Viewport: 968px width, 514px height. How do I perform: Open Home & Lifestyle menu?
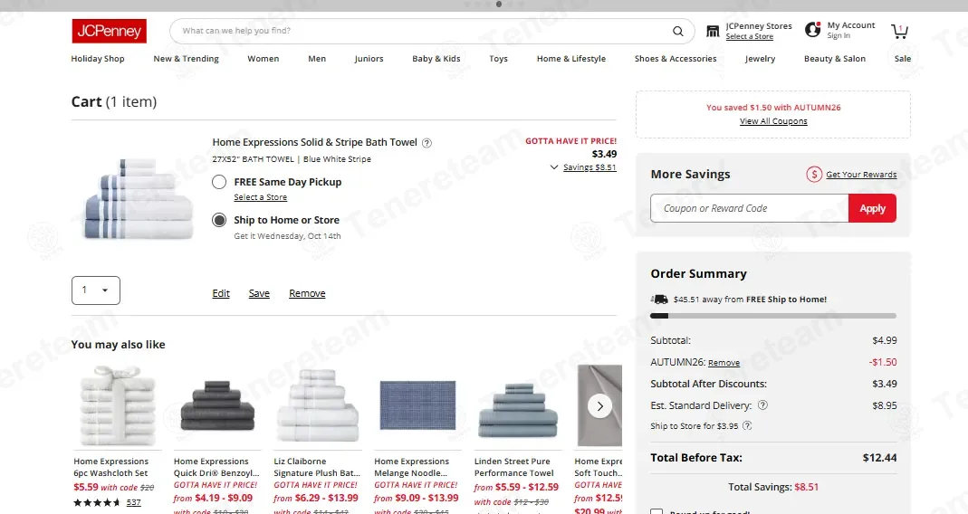[x=571, y=59]
